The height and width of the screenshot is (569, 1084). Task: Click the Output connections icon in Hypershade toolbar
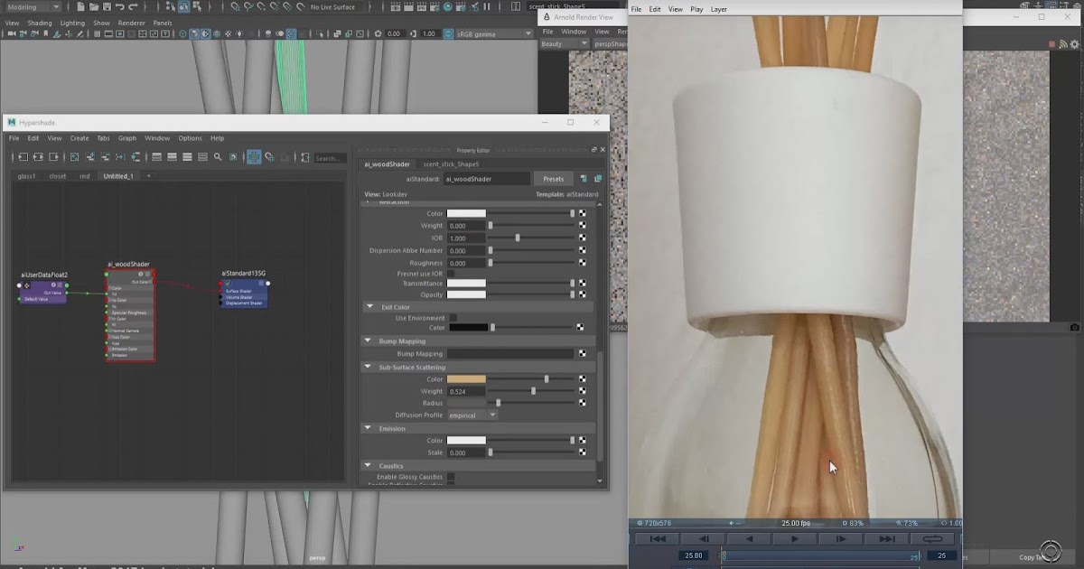point(54,157)
